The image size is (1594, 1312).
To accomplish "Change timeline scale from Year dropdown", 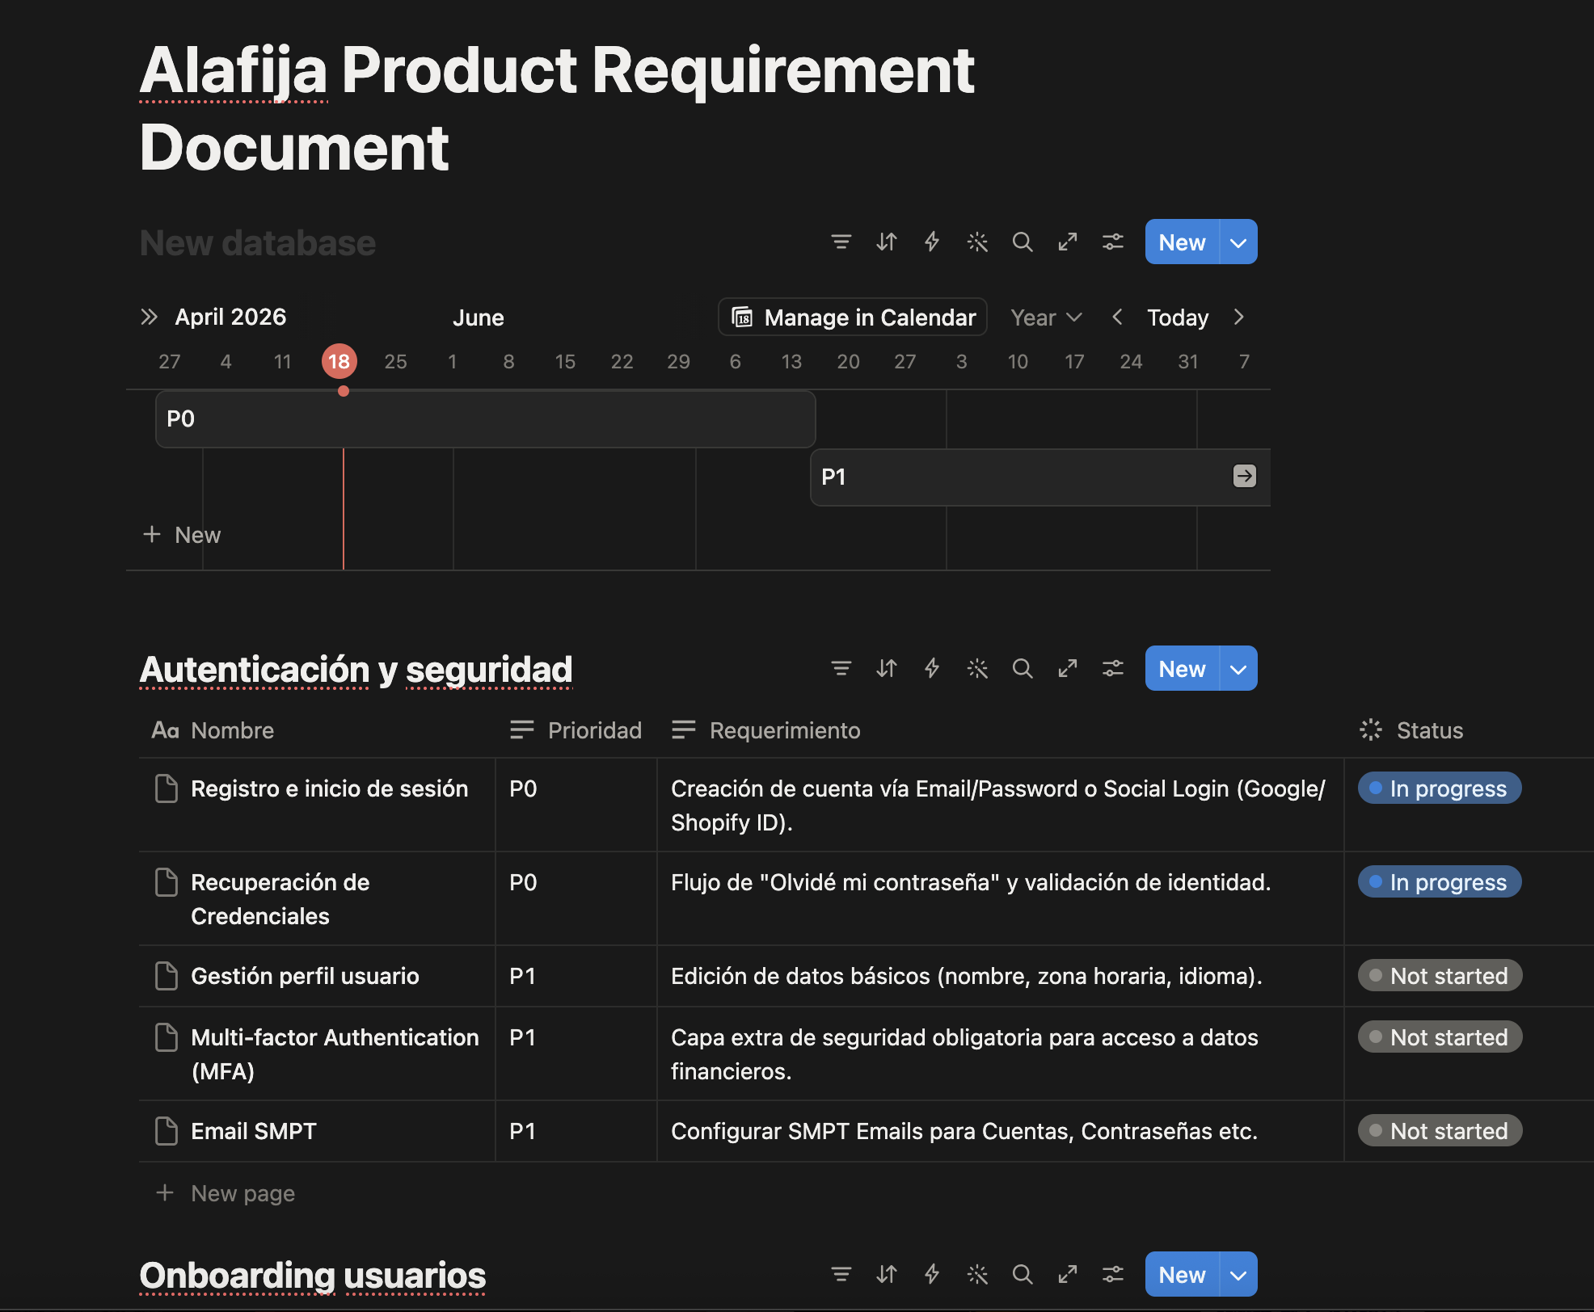I will [x=1046, y=317].
